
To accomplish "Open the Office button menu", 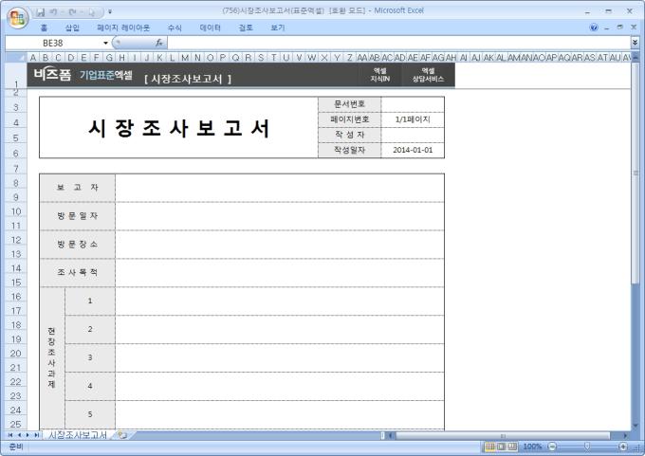I will pos(17,18).
